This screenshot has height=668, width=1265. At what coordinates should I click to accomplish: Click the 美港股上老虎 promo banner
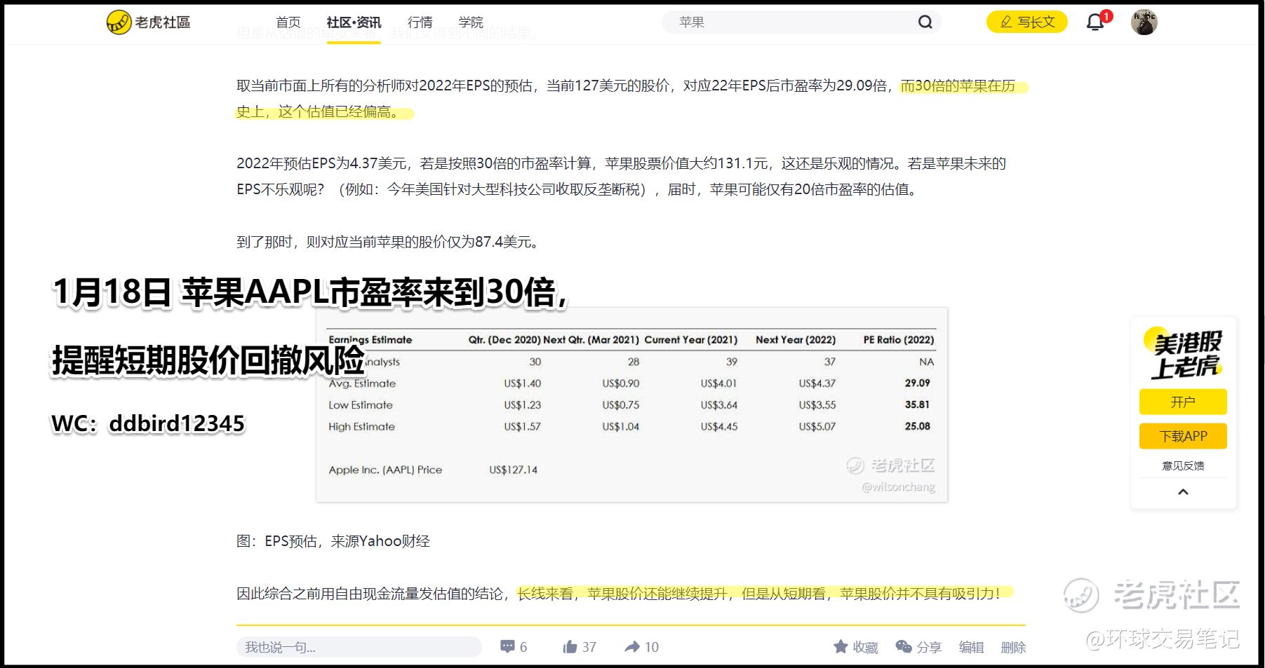pos(1183,355)
